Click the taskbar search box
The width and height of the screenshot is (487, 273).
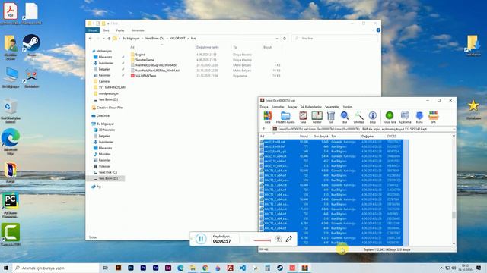(x=56, y=268)
